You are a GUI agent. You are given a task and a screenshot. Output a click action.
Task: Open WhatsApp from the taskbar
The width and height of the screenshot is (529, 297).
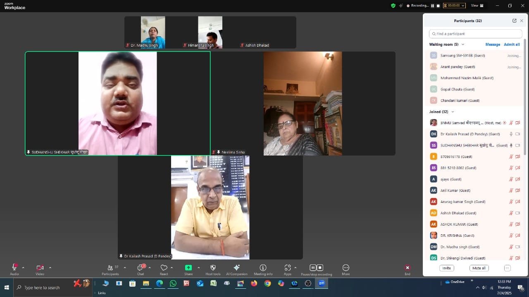tap(173, 283)
